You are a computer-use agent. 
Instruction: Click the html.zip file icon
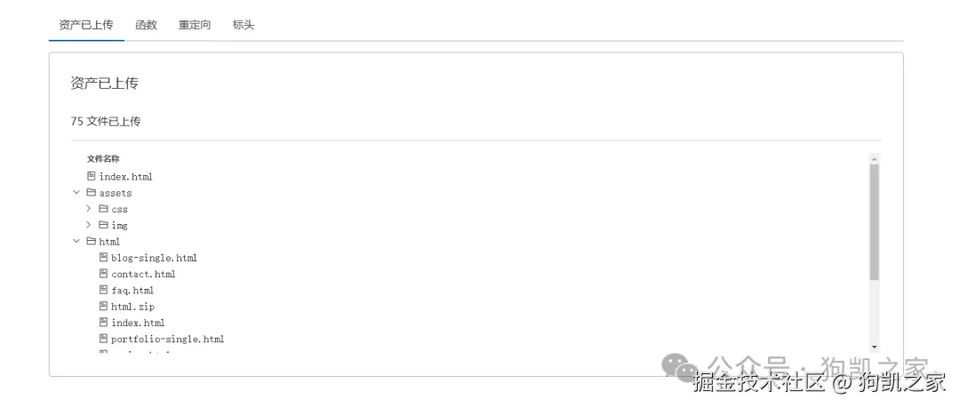pyautogui.click(x=104, y=307)
